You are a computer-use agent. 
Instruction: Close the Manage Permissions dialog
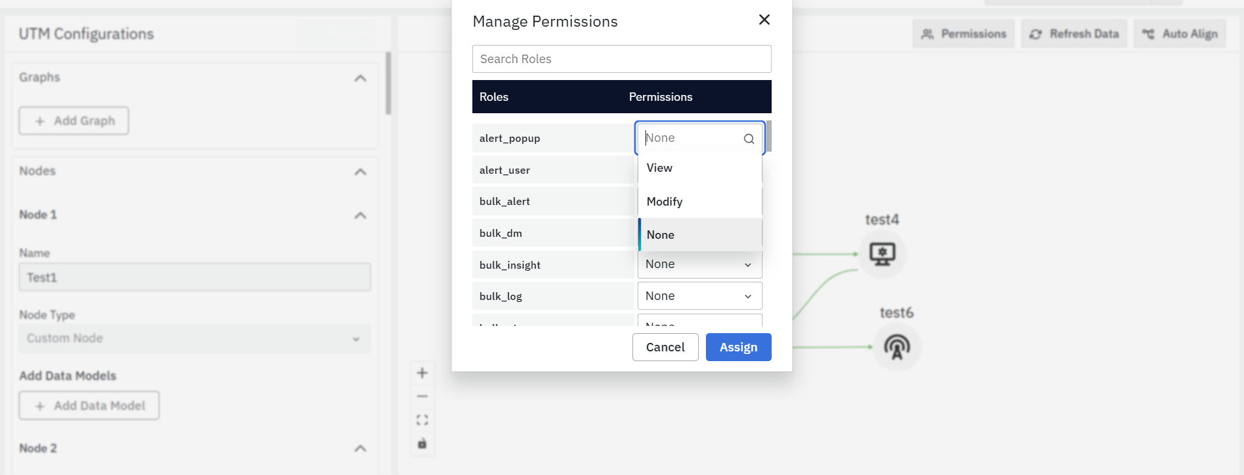coord(764,20)
